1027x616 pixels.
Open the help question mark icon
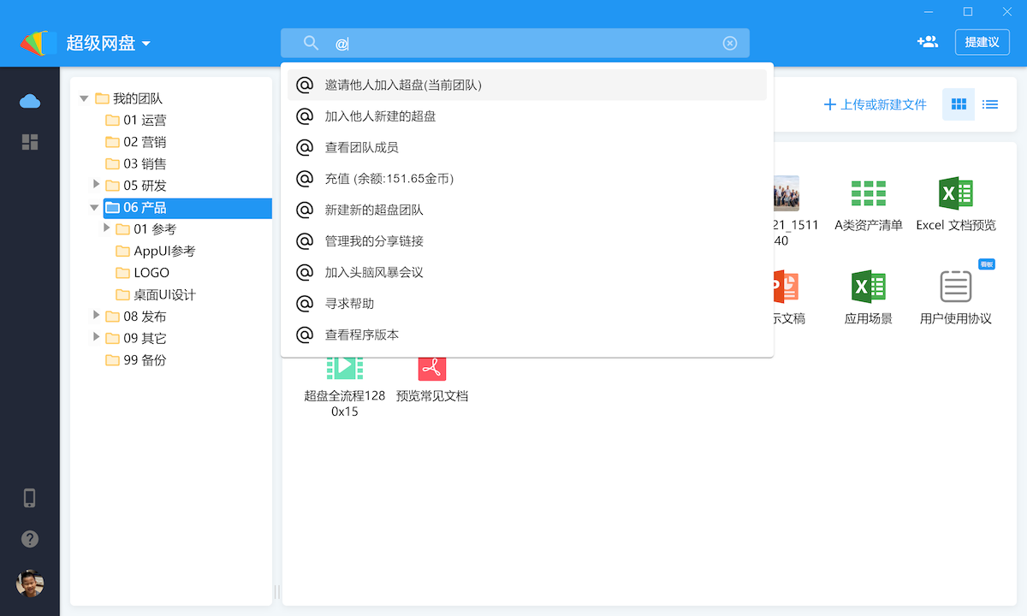30,539
